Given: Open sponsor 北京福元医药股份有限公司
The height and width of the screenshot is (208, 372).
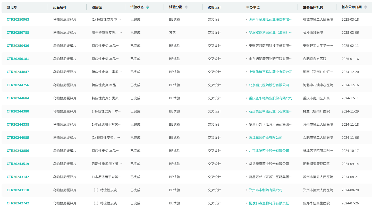Looking at the screenshot, I should click(x=269, y=85).
